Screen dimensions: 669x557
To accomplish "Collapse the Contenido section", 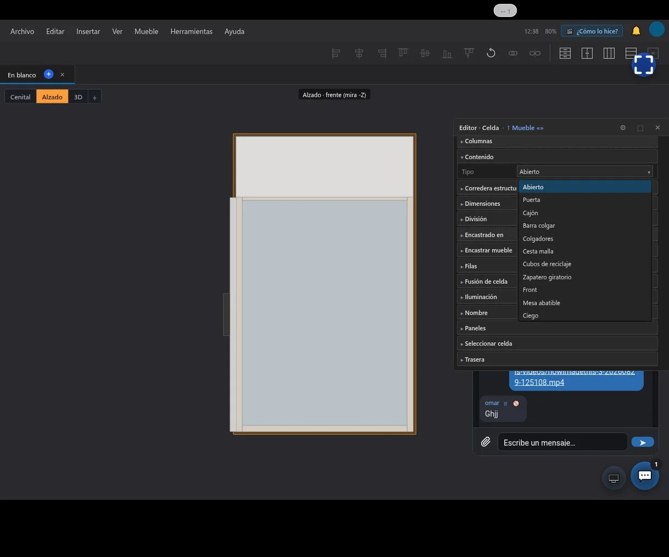I will tap(557, 157).
